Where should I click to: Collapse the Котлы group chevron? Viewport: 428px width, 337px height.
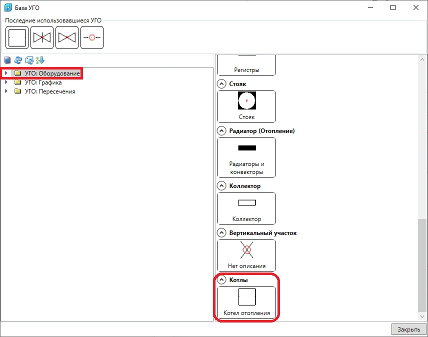(222, 280)
